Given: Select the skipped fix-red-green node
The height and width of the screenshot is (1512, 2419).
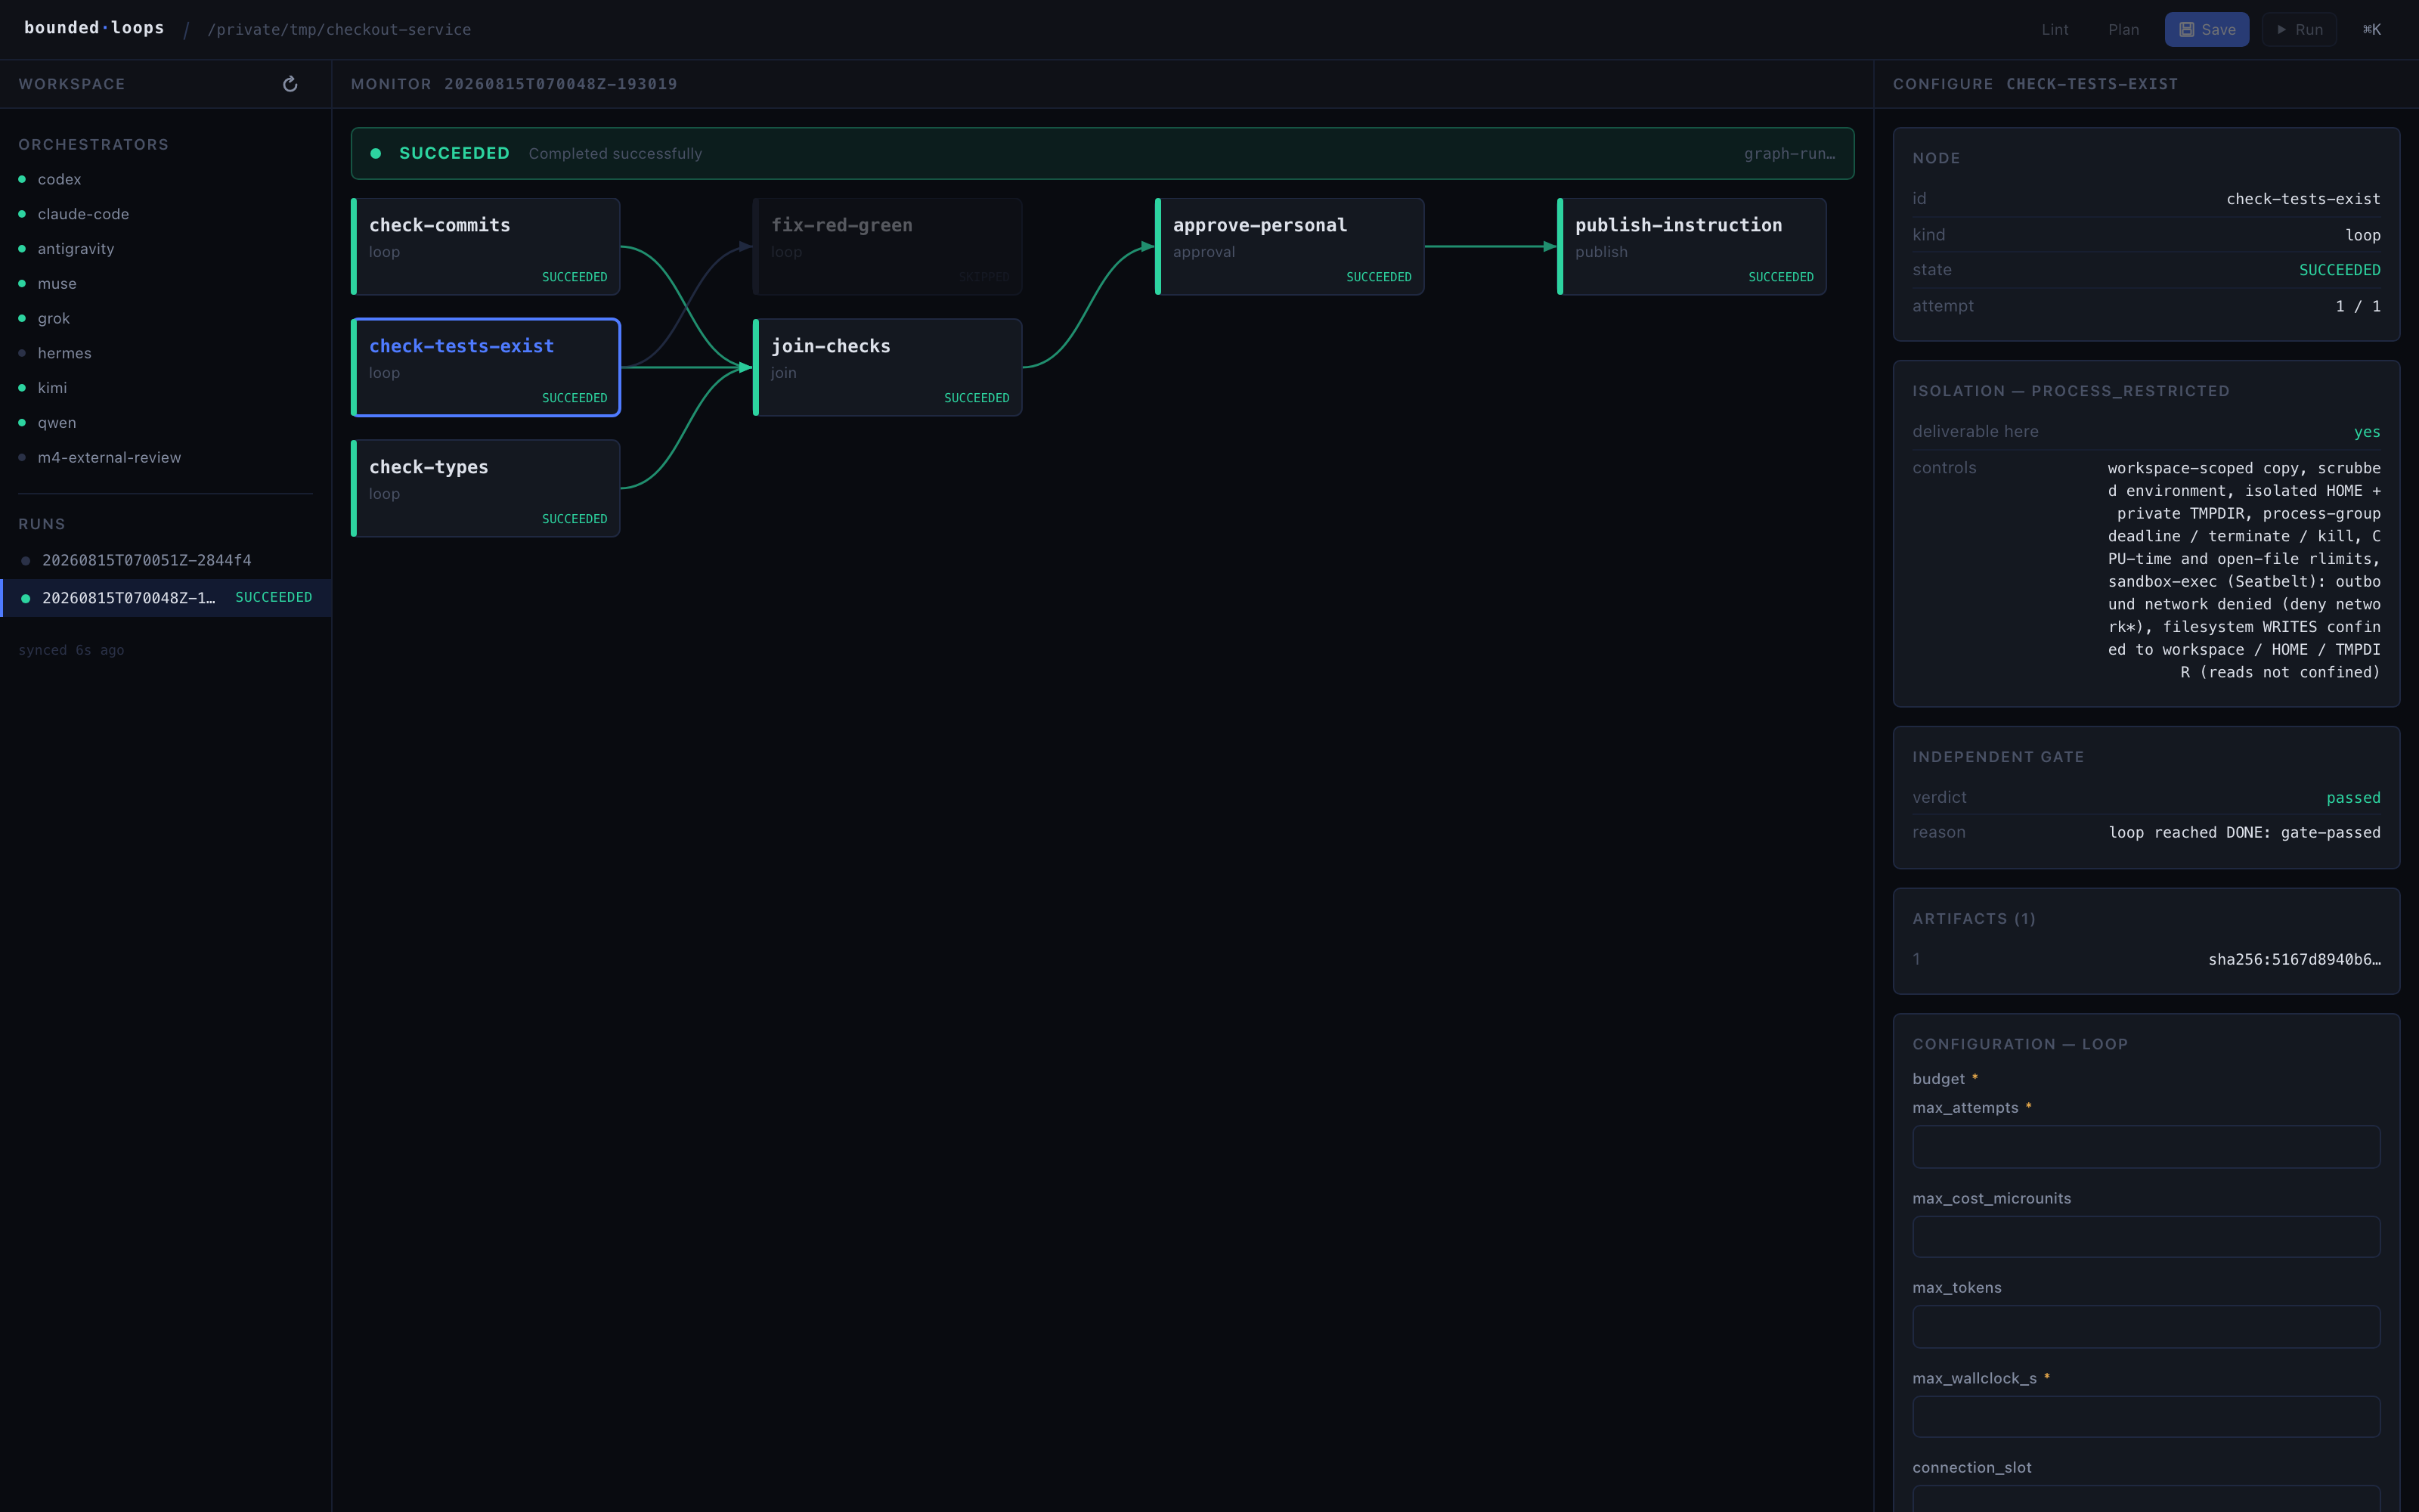Looking at the screenshot, I should point(887,247).
